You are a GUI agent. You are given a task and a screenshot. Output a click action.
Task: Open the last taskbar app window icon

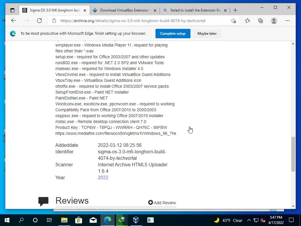[x=150, y=220]
